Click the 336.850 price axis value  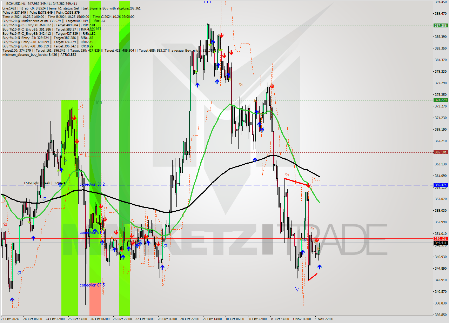pos(441,315)
